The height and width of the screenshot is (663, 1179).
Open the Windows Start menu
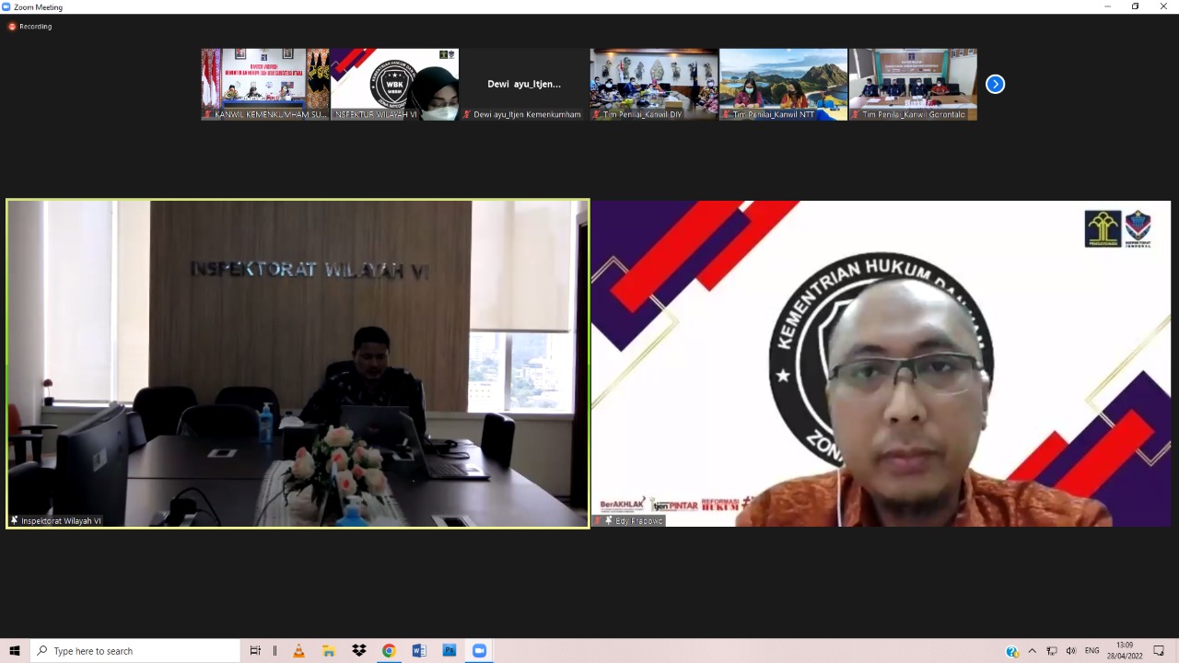tap(15, 651)
